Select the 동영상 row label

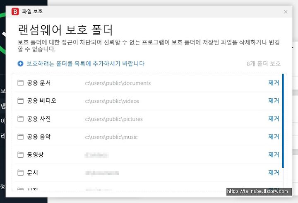35,154
